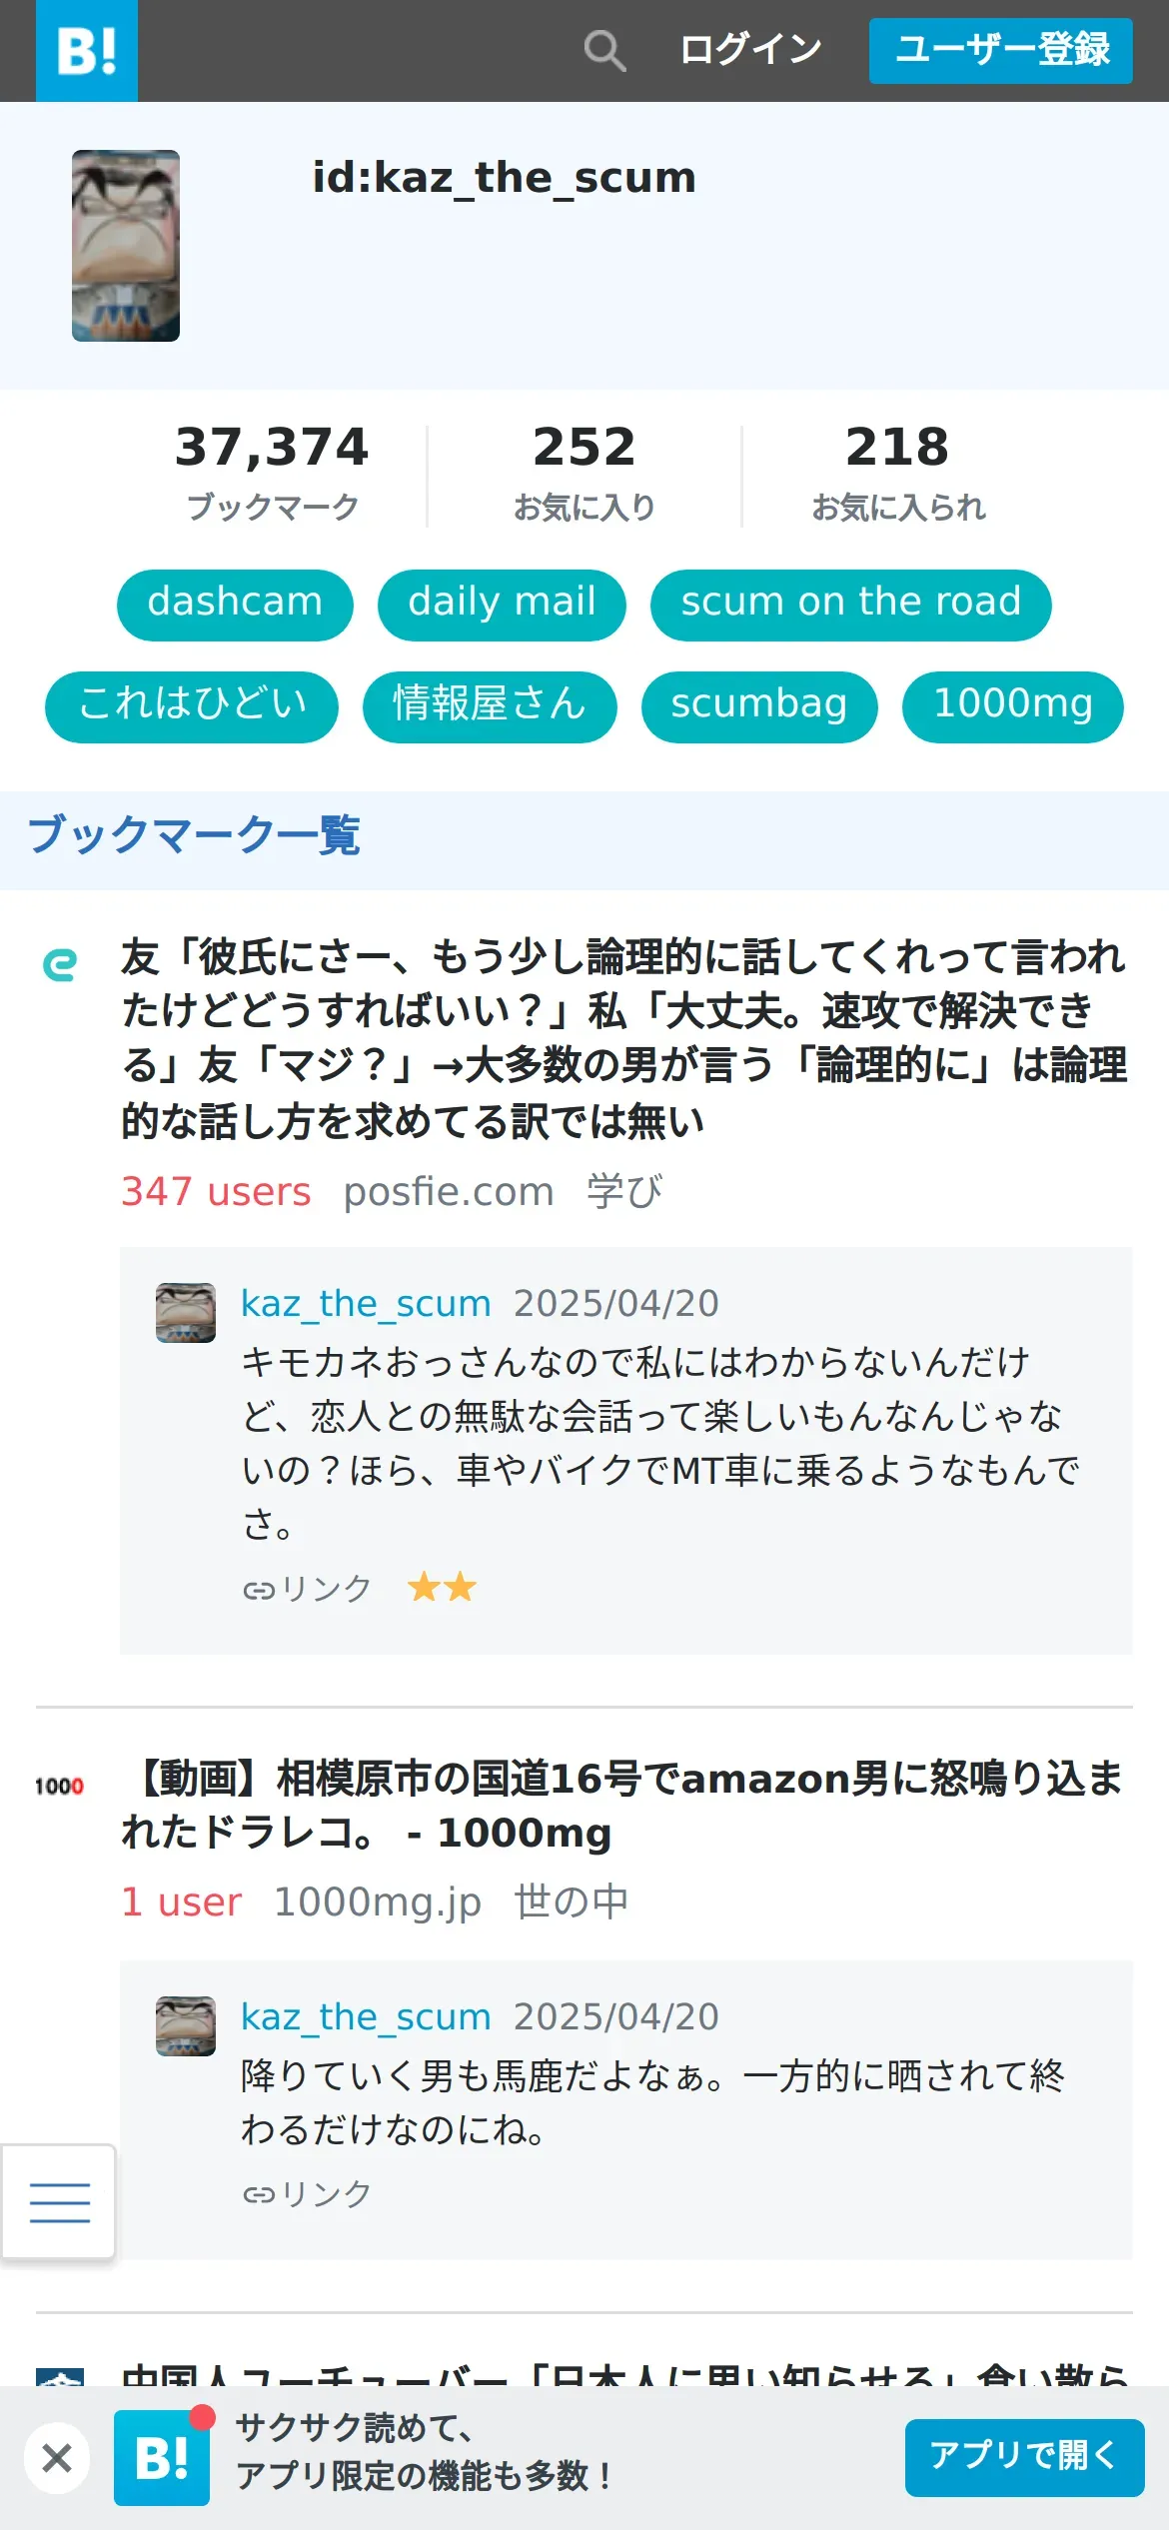1169x2530 pixels.
Task: Open the 252 お気に入り count
Action: (584, 473)
